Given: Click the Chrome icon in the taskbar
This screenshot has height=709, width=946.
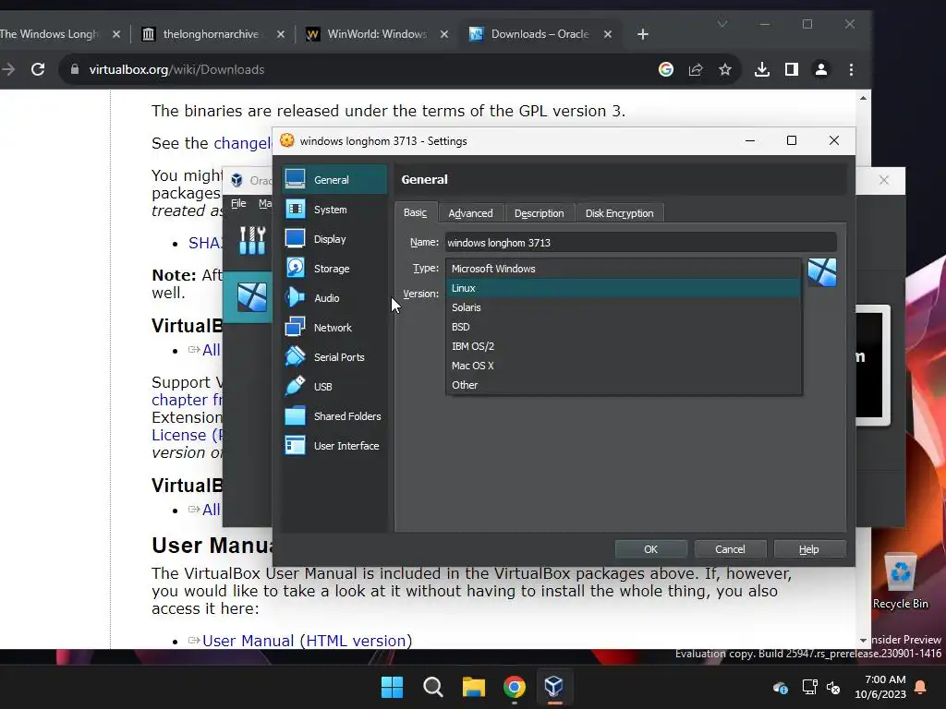Looking at the screenshot, I should (514, 687).
